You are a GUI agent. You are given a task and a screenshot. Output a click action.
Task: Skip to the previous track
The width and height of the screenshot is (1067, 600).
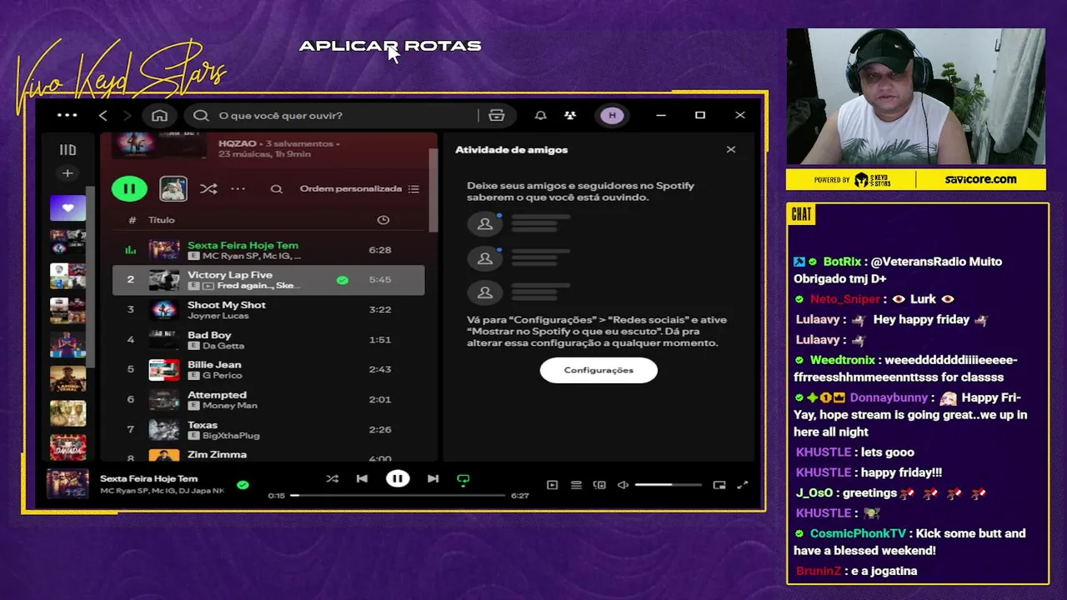click(x=362, y=479)
